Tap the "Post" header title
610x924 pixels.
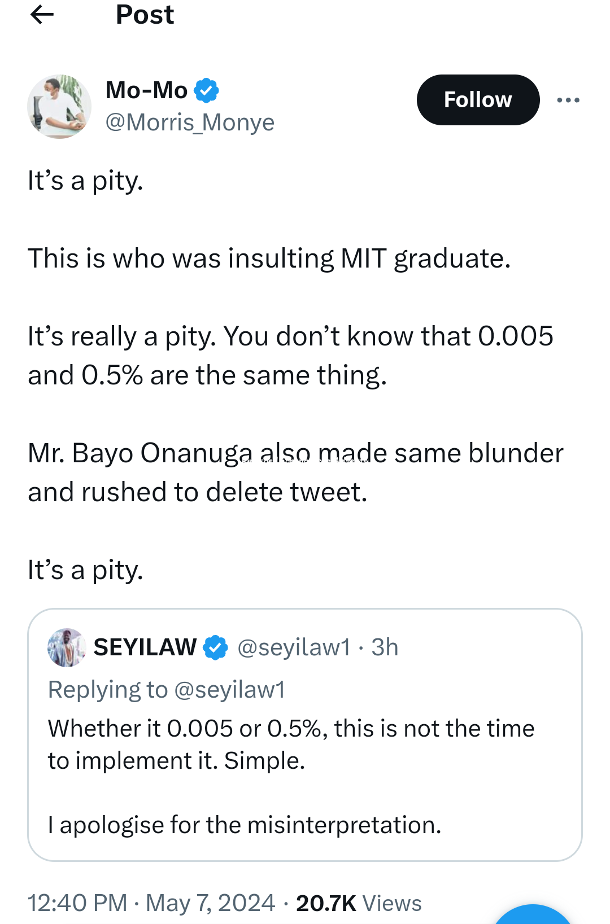145,15
